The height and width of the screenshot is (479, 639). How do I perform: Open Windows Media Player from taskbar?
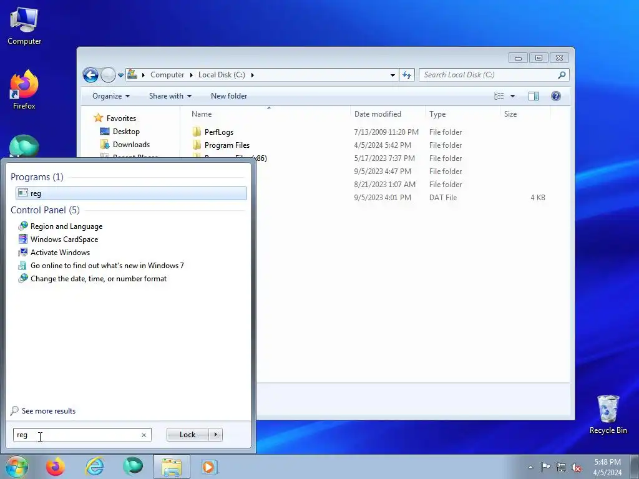(x=210, y=467)
